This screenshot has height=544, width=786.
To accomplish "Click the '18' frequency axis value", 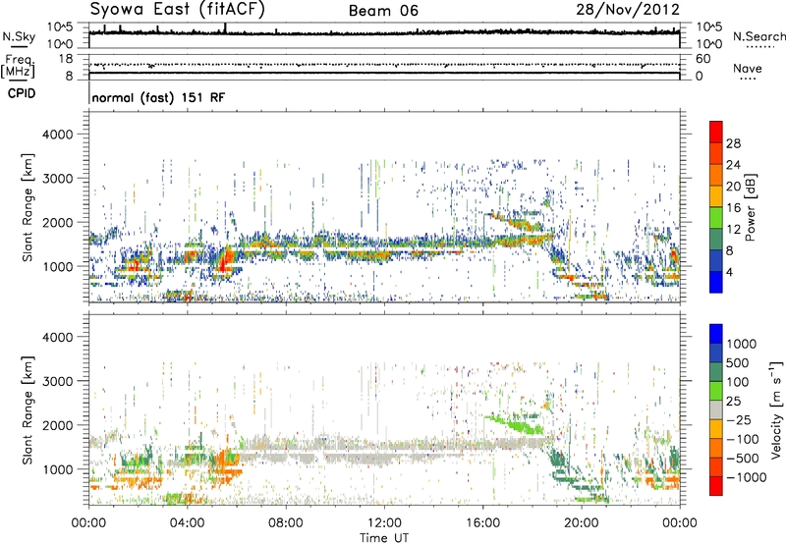I will click(x=66, y=59).
